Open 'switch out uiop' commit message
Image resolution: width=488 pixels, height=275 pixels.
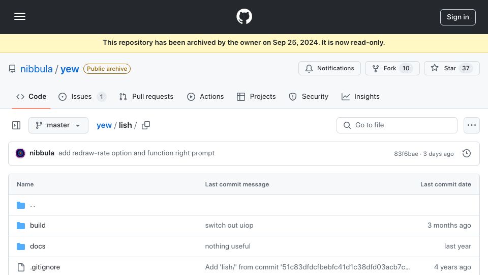click(x=229, y=226)
